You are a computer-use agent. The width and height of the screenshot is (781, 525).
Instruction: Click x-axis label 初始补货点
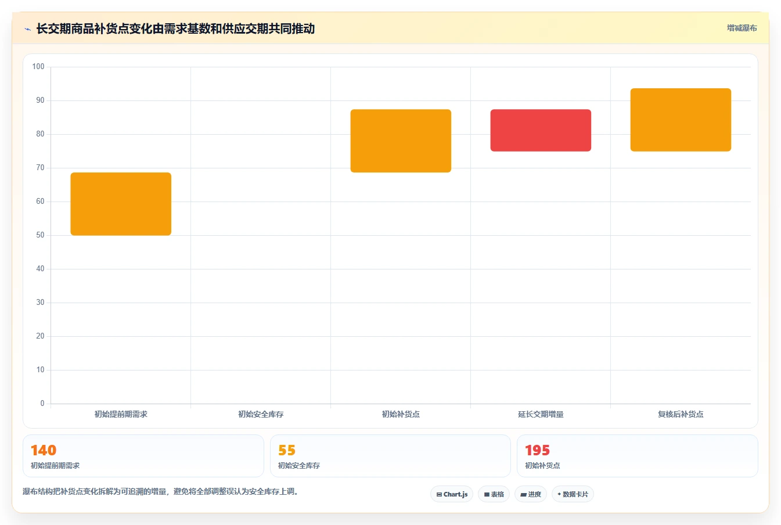pyautogui.click(x=401, y=414)
